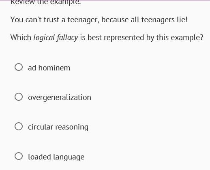This screenshot has height=170, width=210.
Task: Click the "ad hominem" answer label text
Action: coord(49,68)
